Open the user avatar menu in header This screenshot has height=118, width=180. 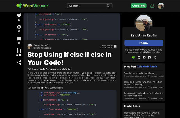tap(161, 6)
